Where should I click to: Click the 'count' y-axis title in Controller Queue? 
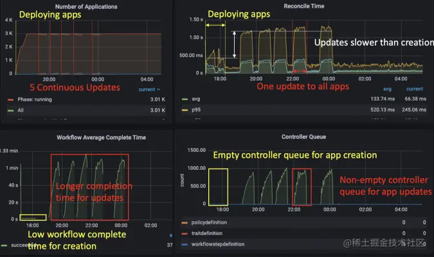pos(182,180)
